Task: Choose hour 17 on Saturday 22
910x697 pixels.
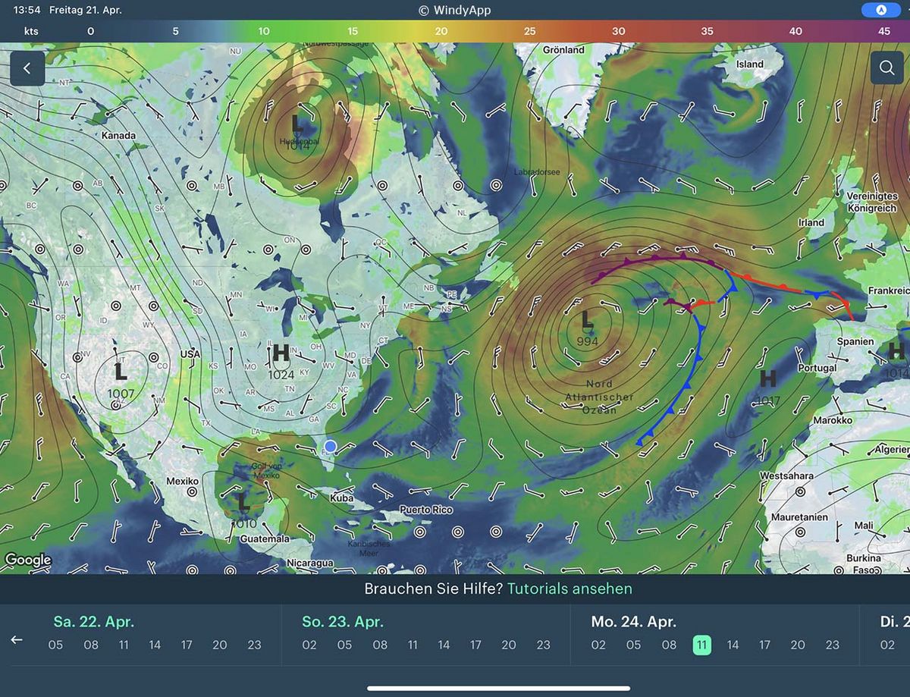Action: pos(187,645)
